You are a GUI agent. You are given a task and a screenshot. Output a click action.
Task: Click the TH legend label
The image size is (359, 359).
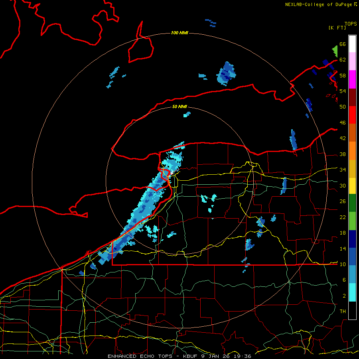343,312
